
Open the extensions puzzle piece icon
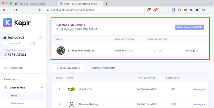[197, 10]
